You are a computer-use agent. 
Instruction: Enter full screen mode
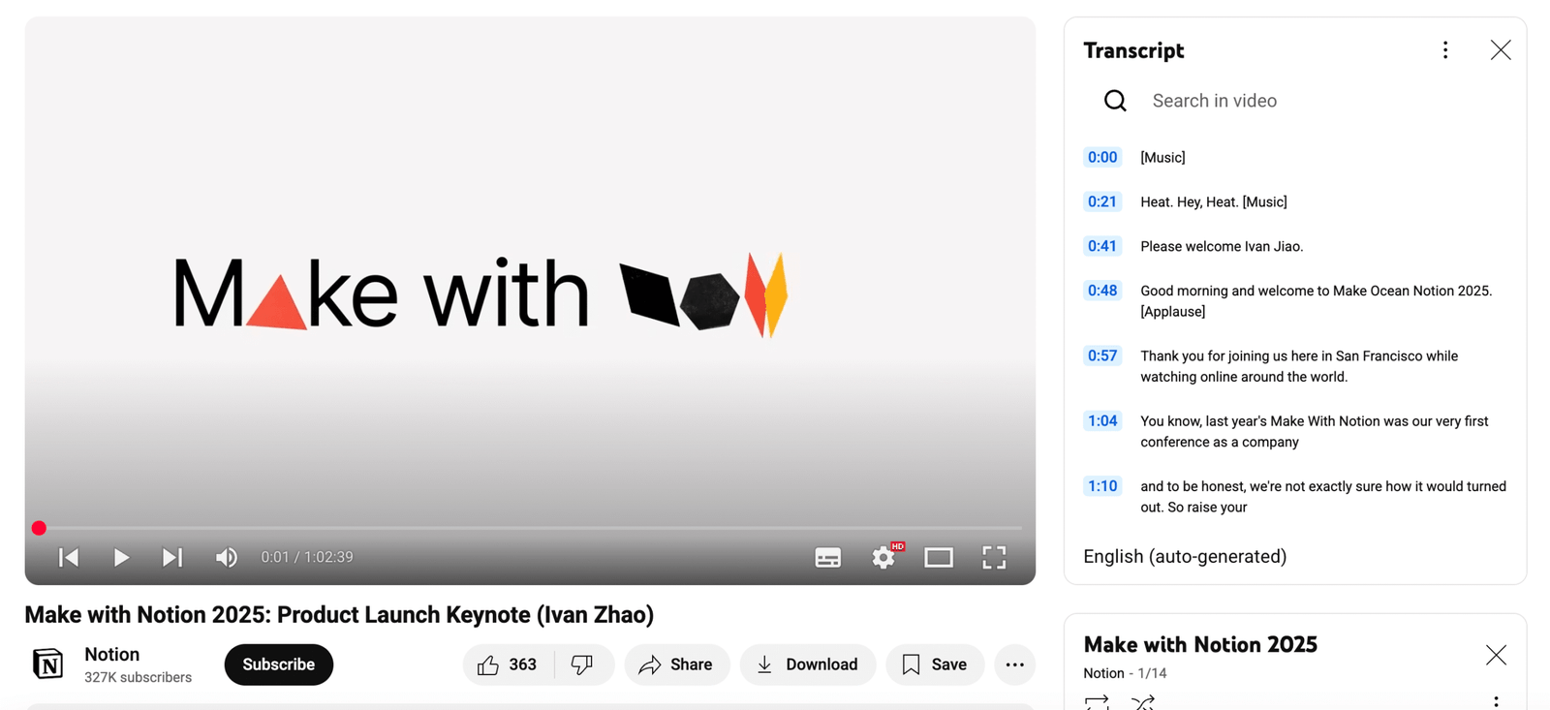click(994, 557)
